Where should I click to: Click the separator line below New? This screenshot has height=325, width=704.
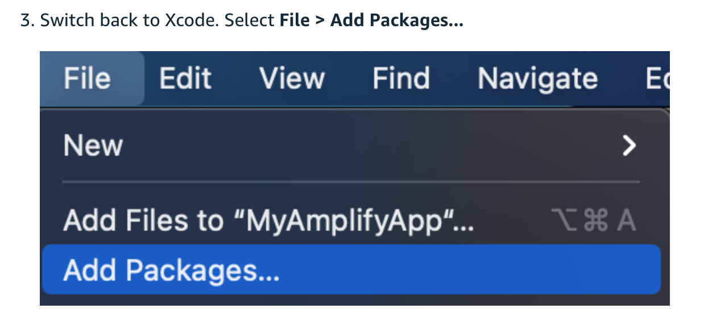pyautogui.click(x=351, y=182)
